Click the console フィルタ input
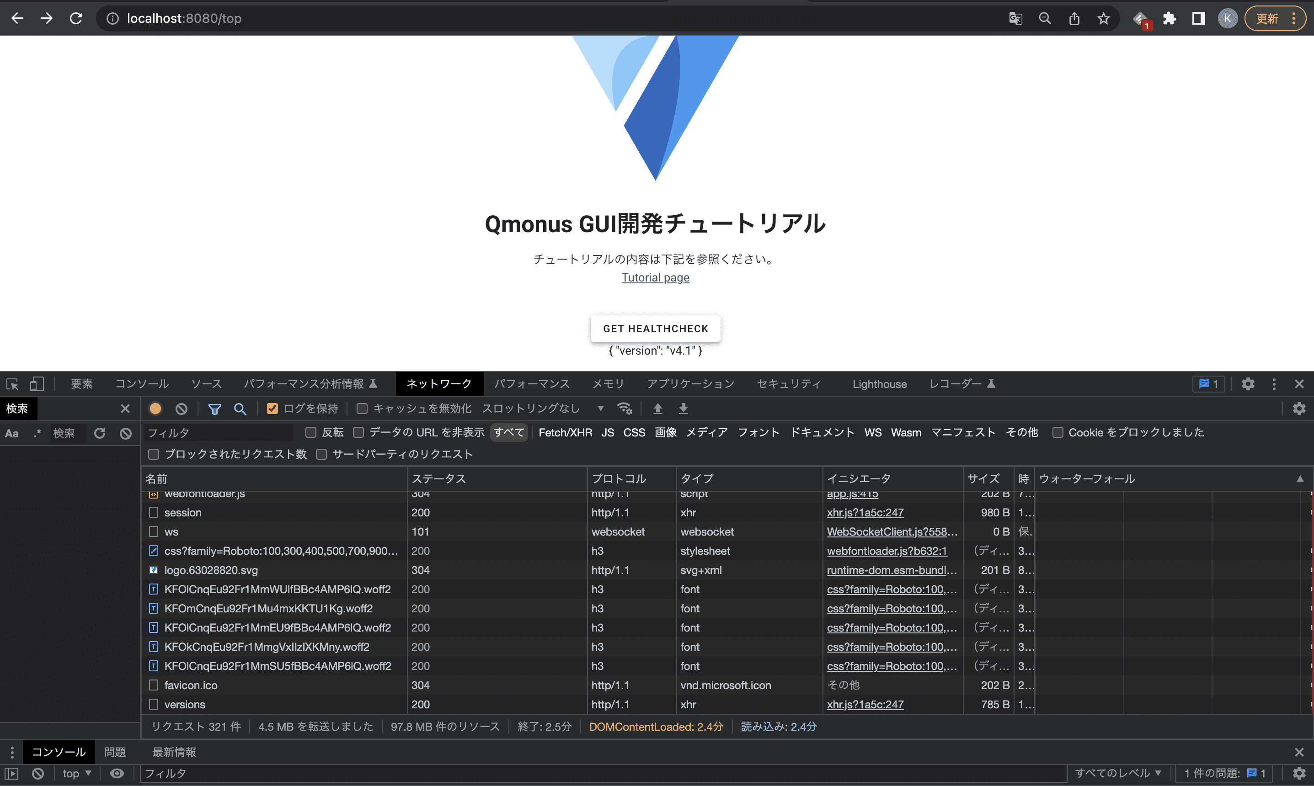 pos(603,773)
